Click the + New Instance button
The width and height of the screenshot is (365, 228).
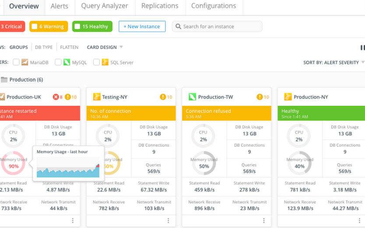coord(142,27)
